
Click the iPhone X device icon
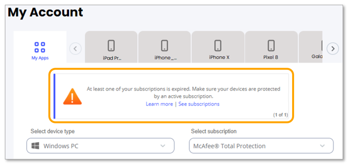(218, 46)
